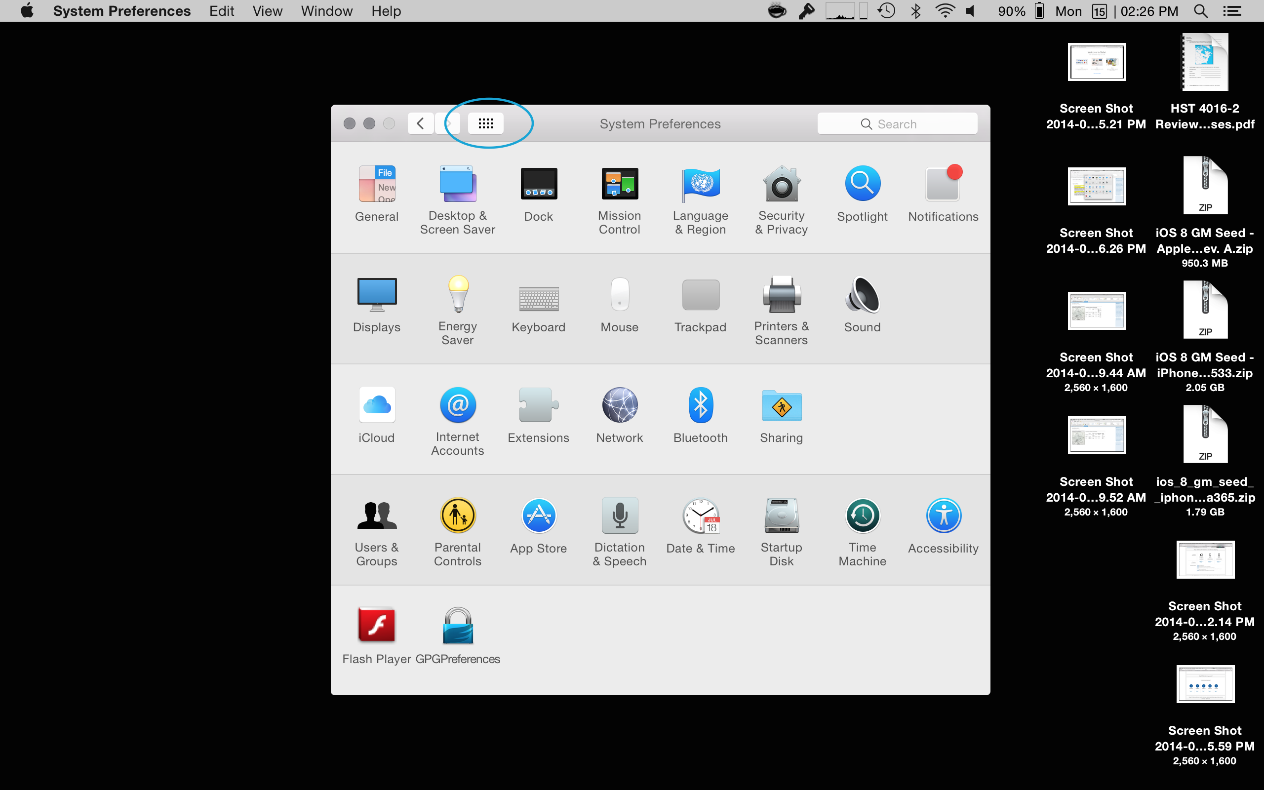Open the Wi-Fi status menu

[x=945, y=11]
